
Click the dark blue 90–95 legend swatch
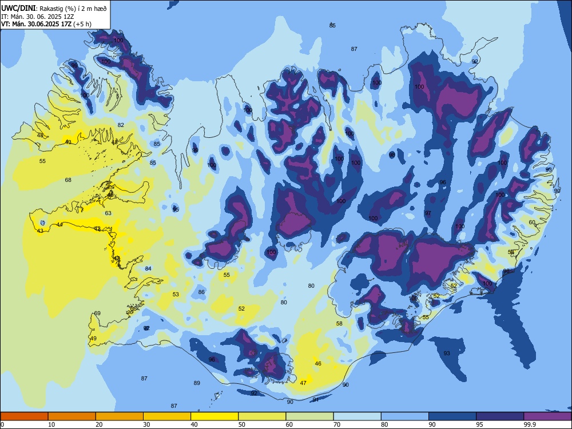452,416
